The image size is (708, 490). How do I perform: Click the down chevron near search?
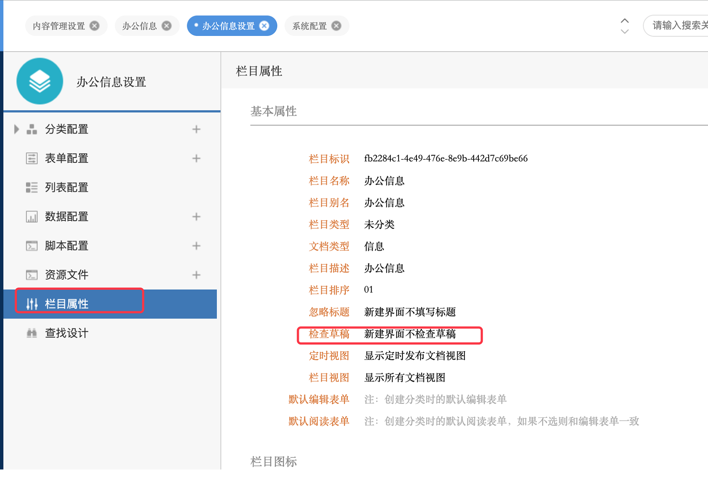[x=625, y=32]
